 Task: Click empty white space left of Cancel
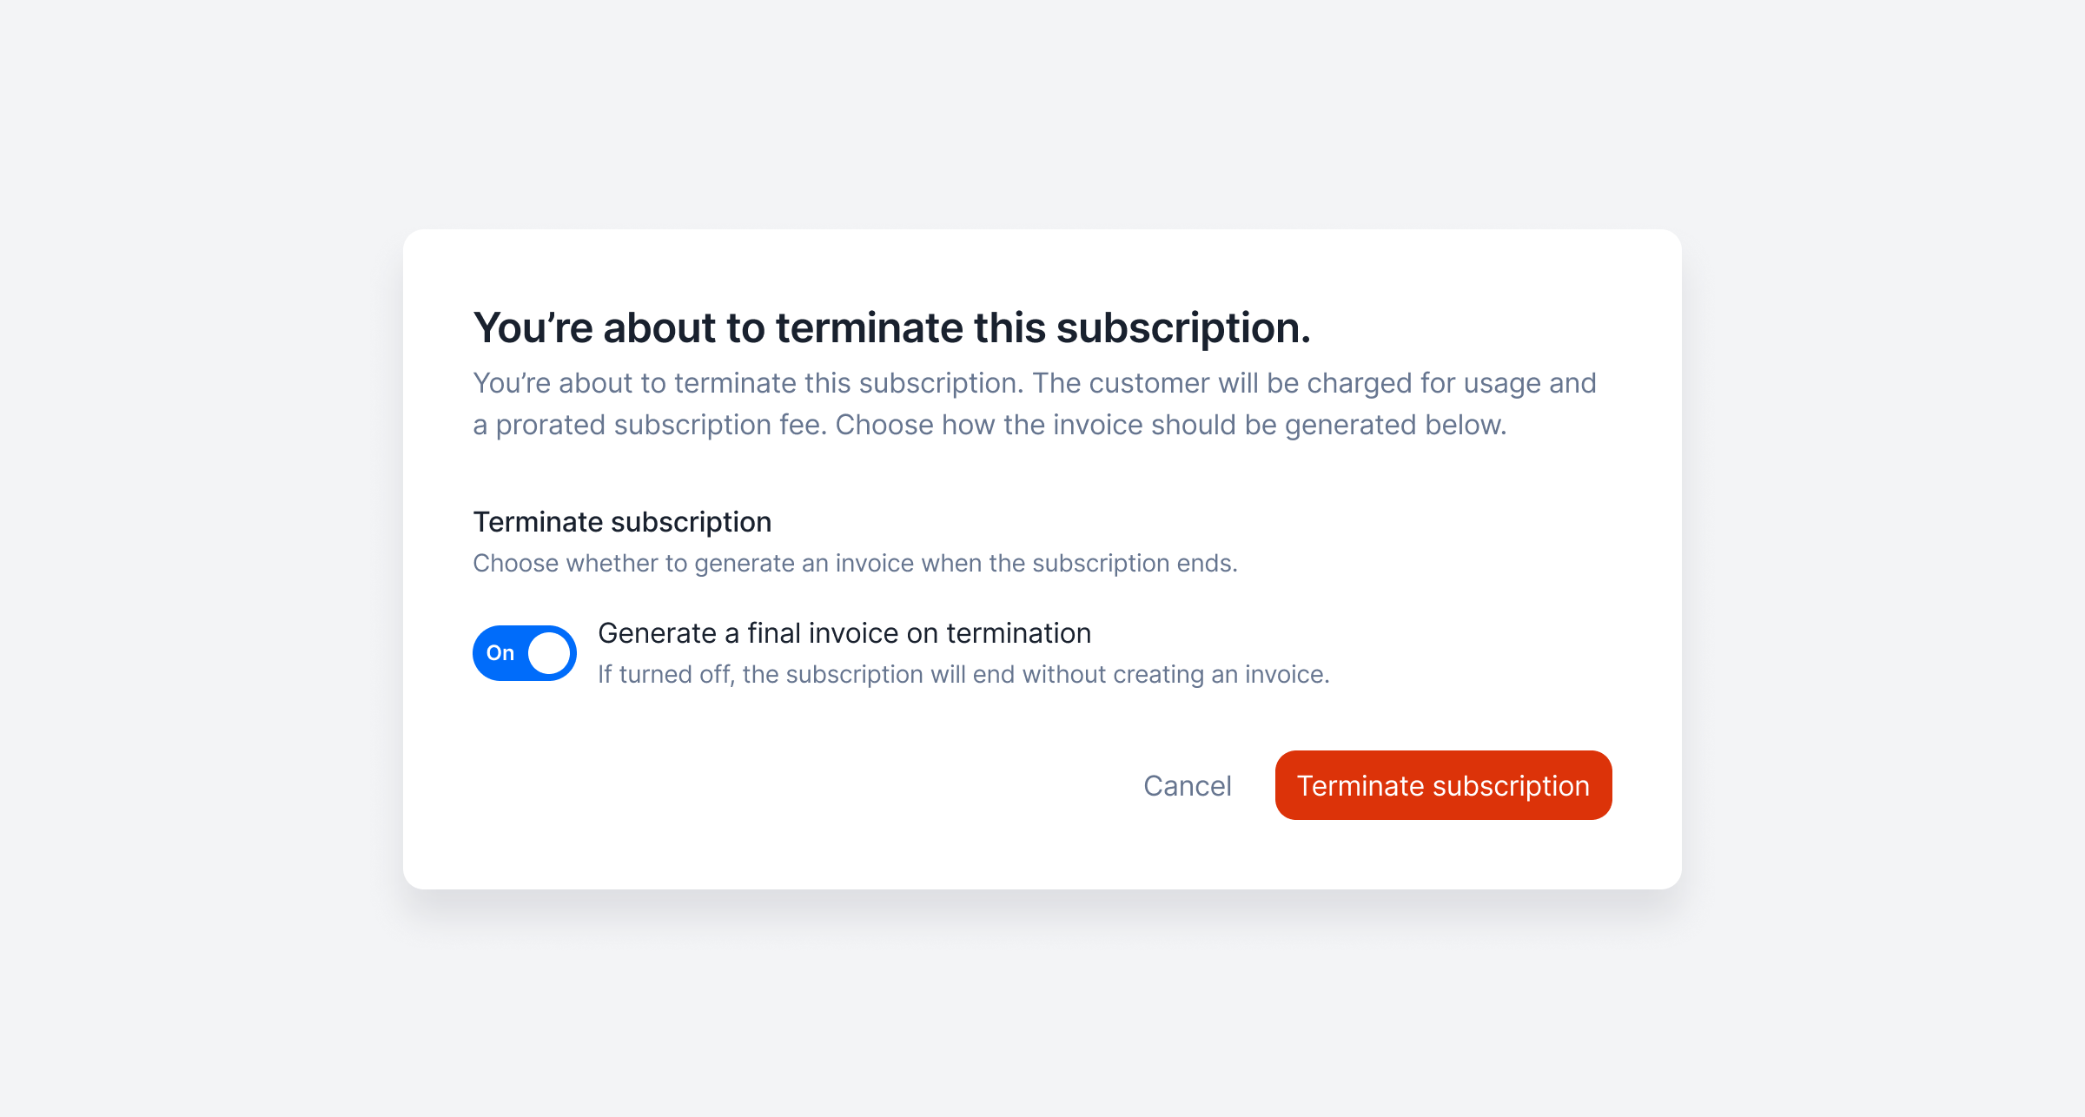click(782, 785)
